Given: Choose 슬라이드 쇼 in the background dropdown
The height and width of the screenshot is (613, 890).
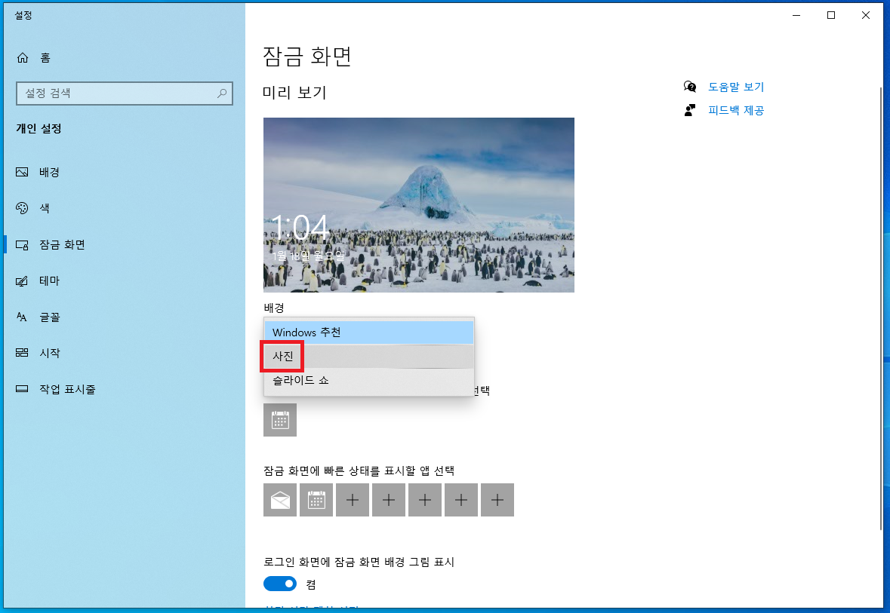Looking at the screenshot, I should [369, 380].
